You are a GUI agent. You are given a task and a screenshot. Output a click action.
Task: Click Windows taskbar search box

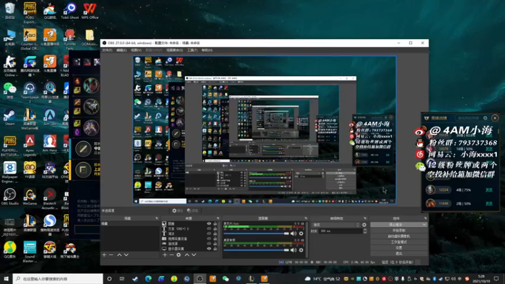(x=58, y=278)
